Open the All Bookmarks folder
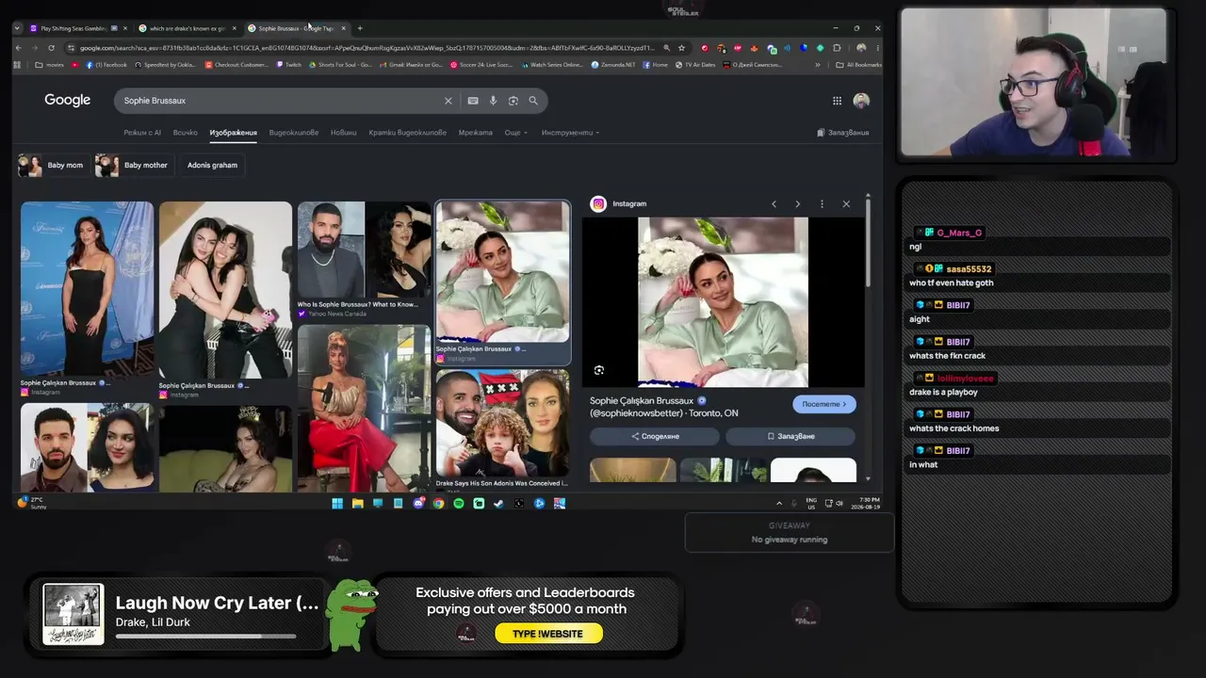Screen dimensions: 1206x678 point(858,65)
